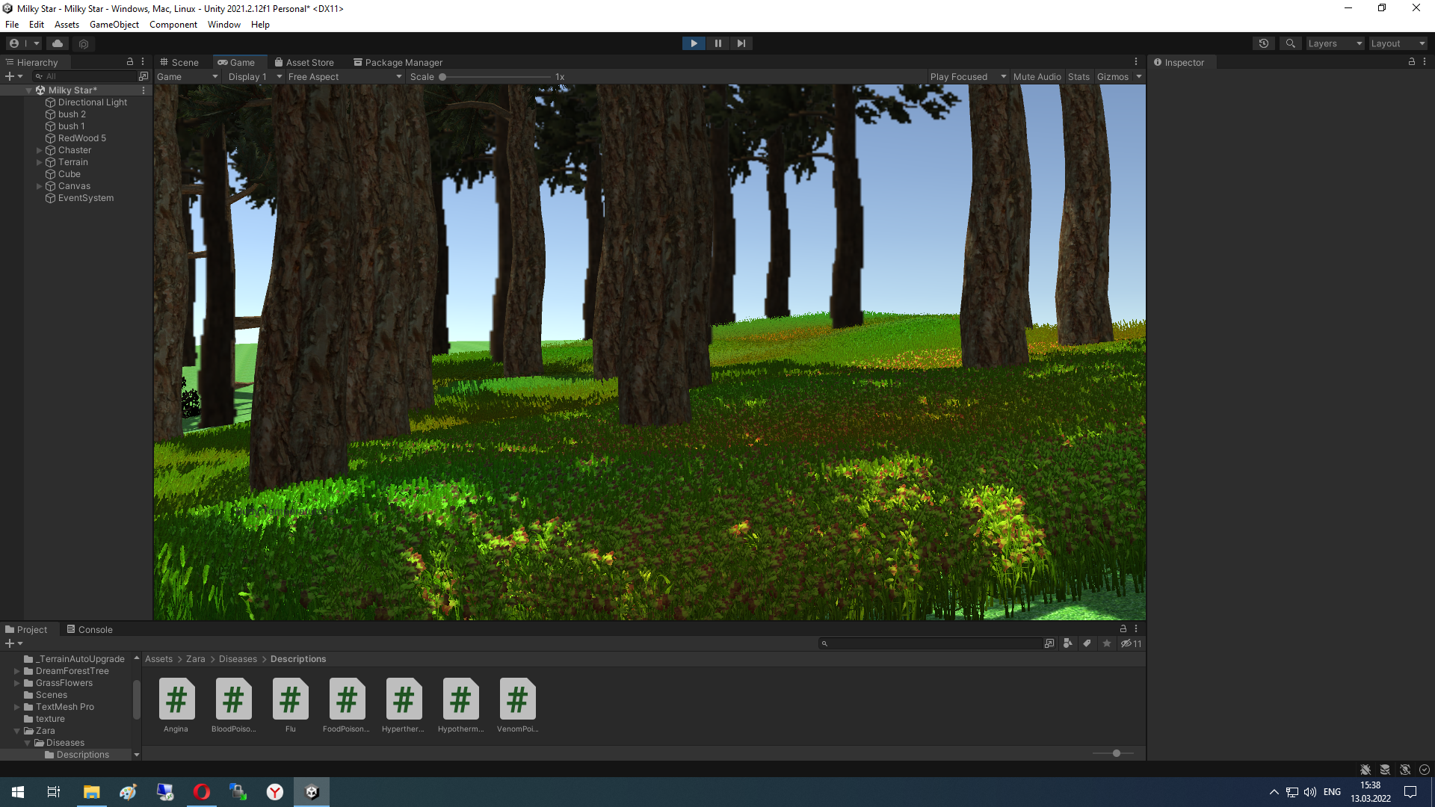Open the Game view tab options menu
The width and height of the screenshot is (1435, 807).
(x=1136, y=62)
